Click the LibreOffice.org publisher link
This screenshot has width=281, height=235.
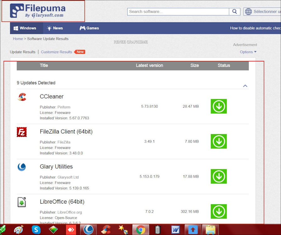pos(69,212)
